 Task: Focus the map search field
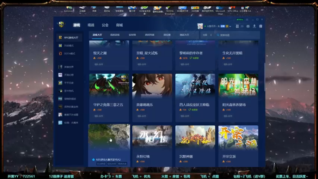click(x=237, y=35)
